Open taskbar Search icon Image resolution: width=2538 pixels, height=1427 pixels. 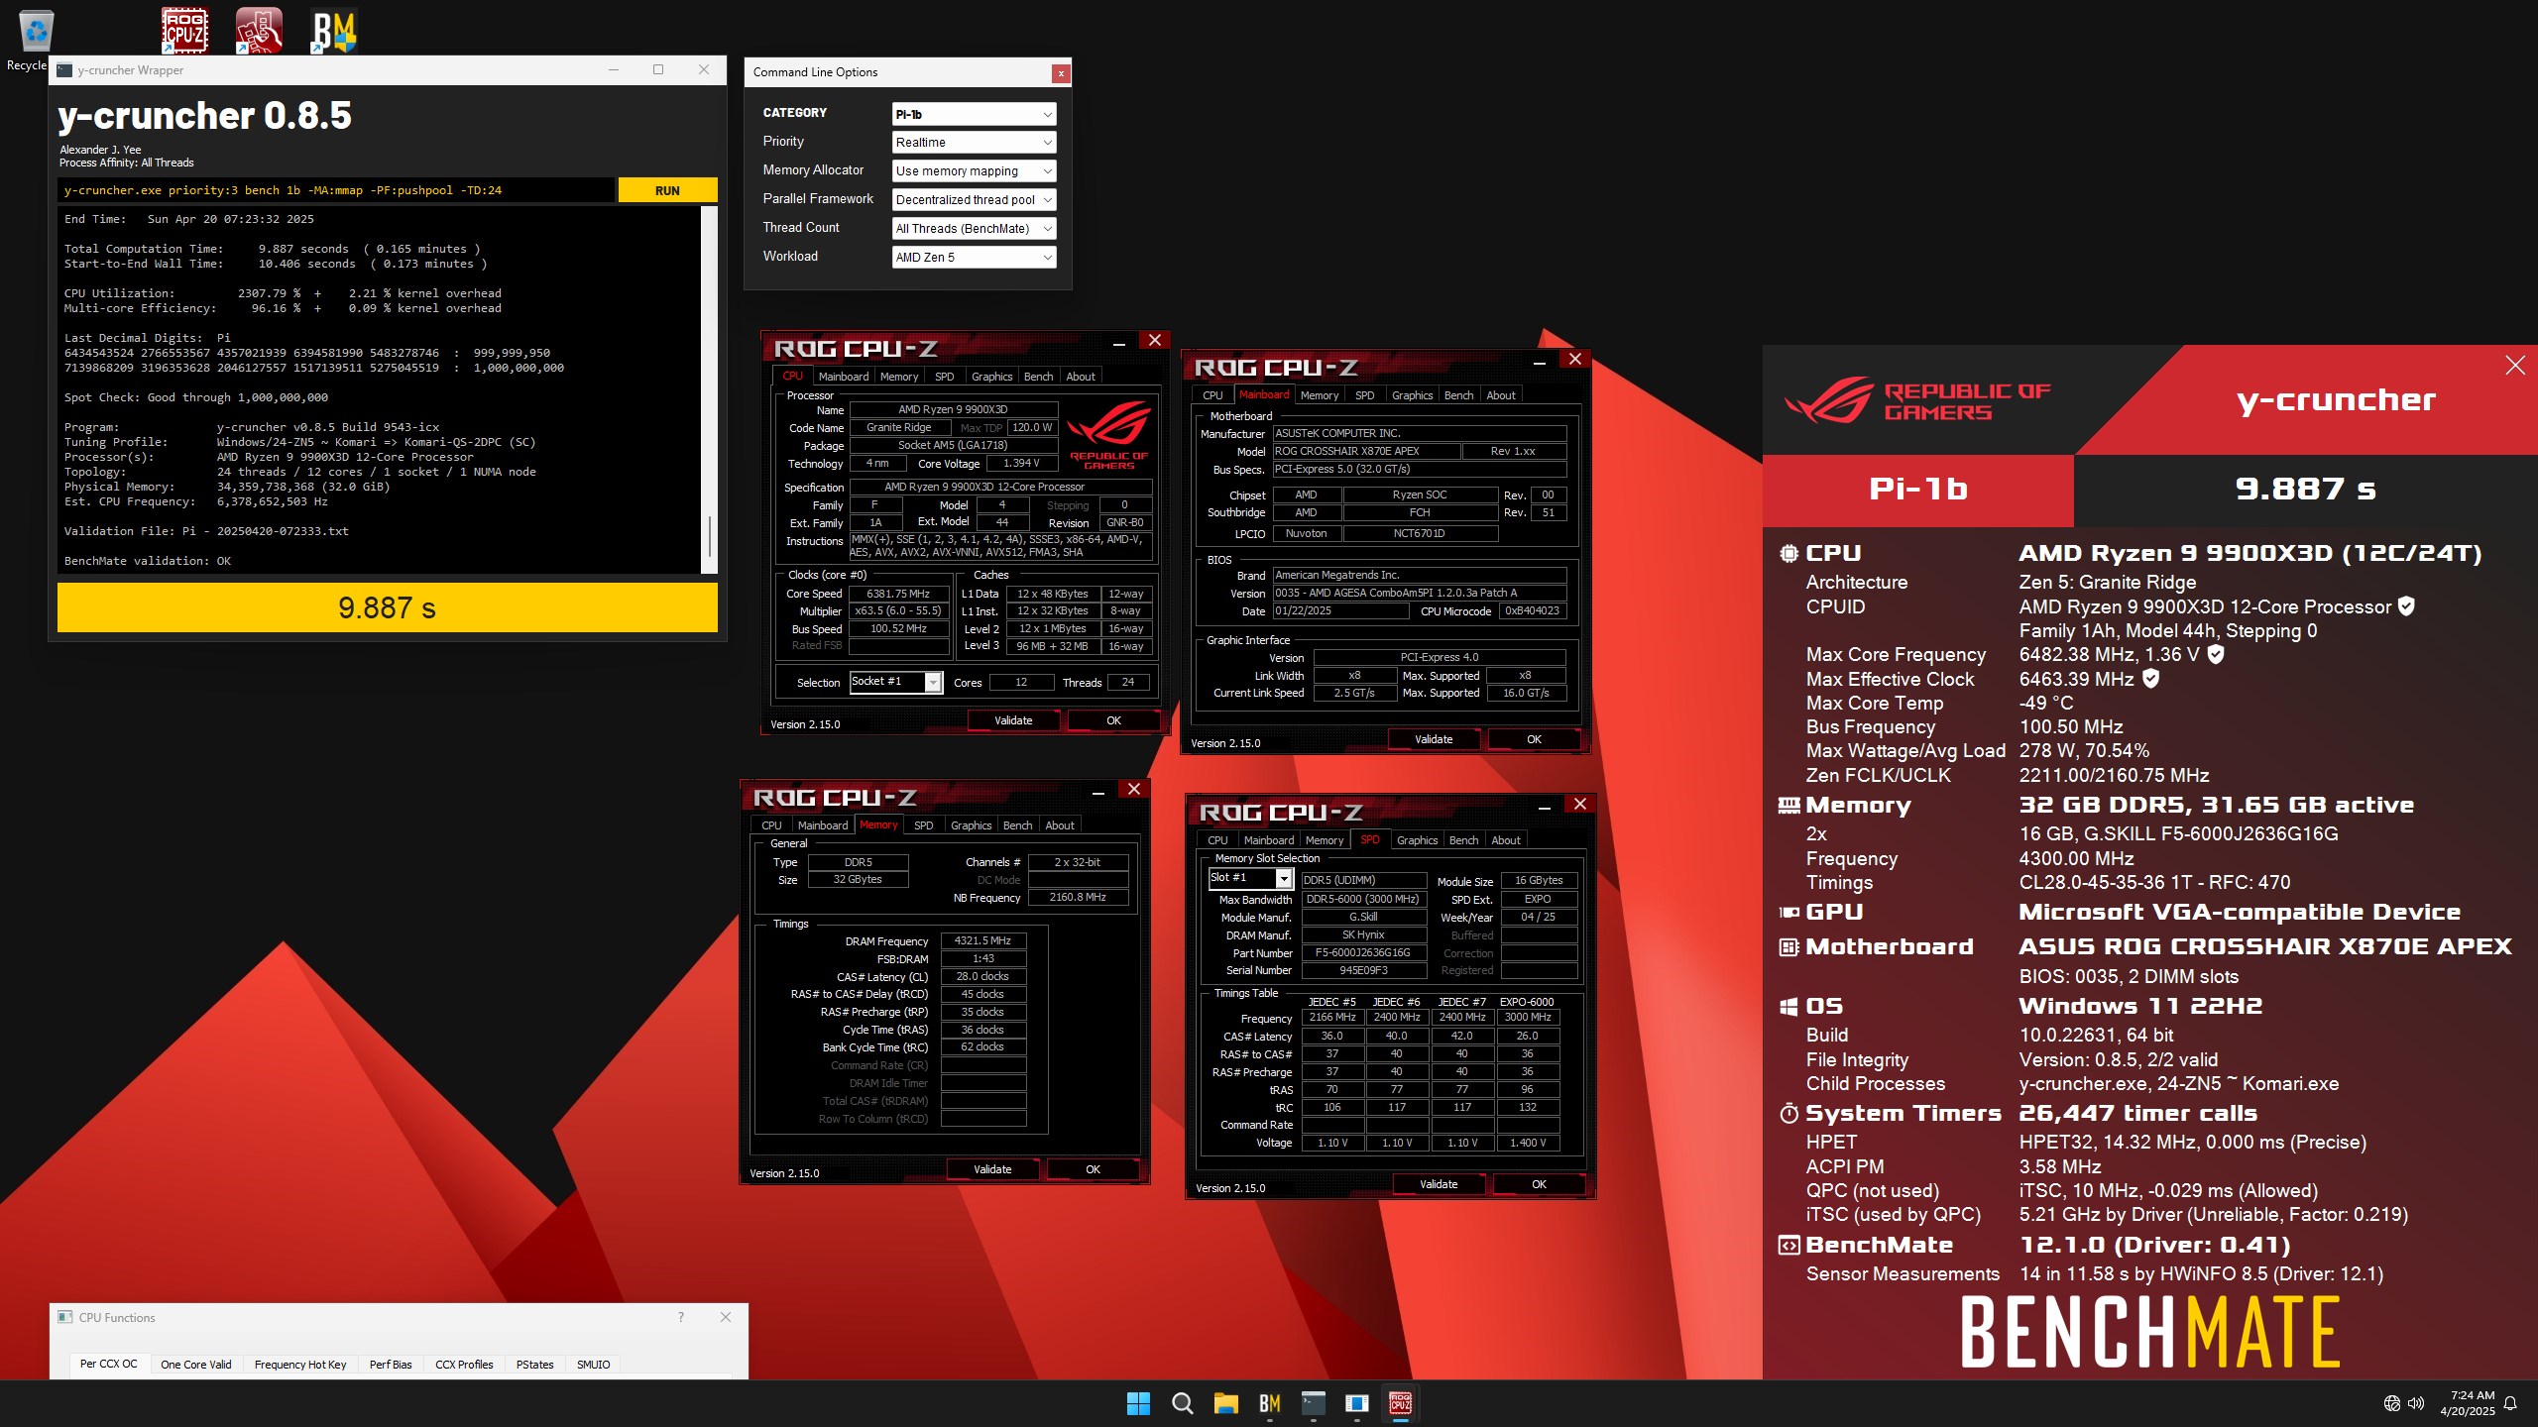(x=1182, y=1403)
